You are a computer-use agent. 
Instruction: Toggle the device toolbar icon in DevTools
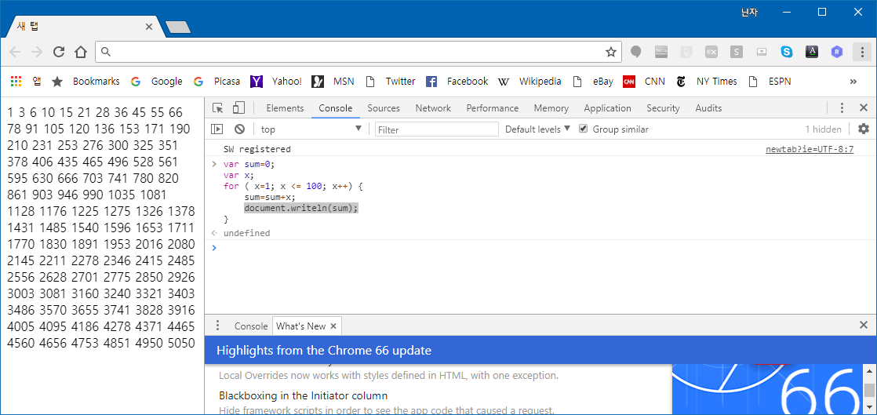pos(238,108)
